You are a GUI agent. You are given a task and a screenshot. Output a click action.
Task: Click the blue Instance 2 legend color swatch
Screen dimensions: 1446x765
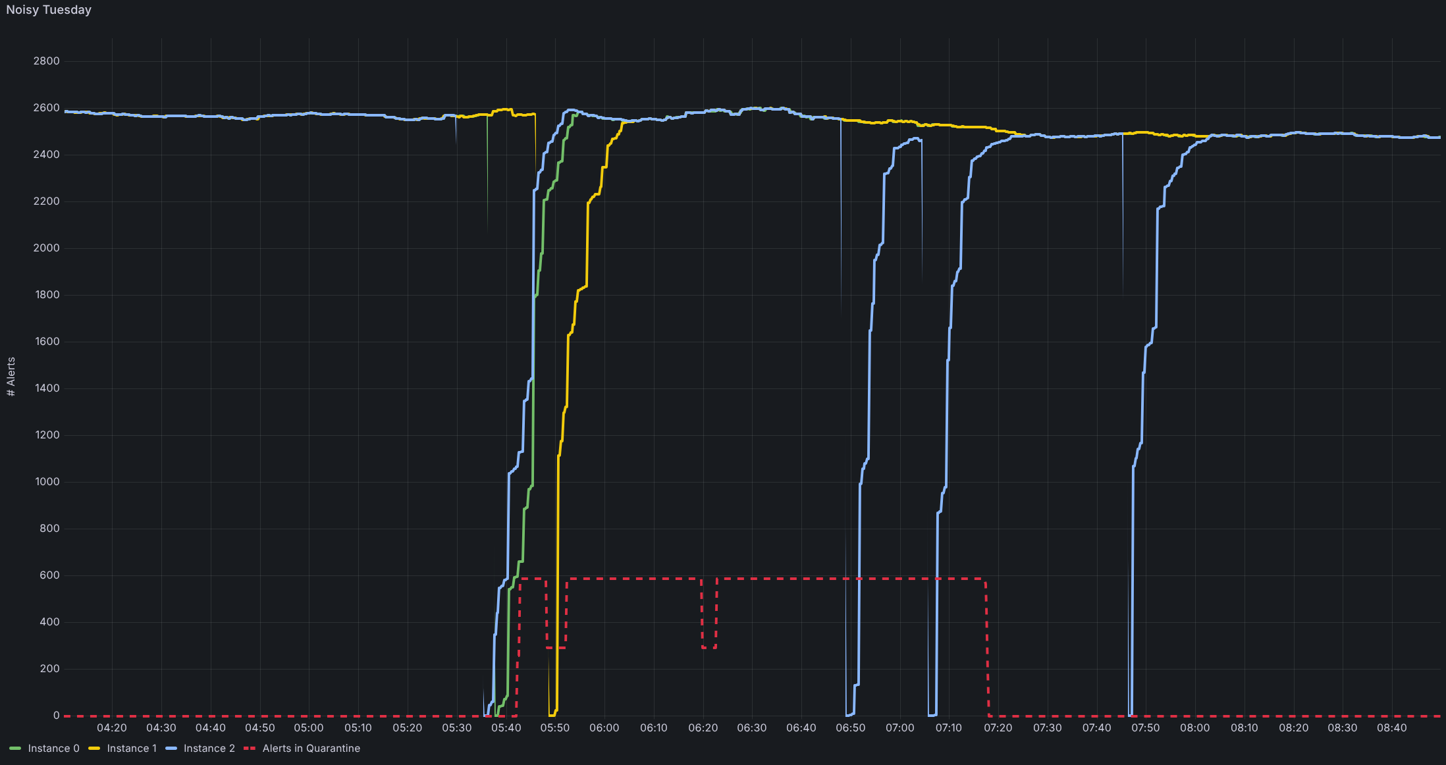(x=171, y=749)
